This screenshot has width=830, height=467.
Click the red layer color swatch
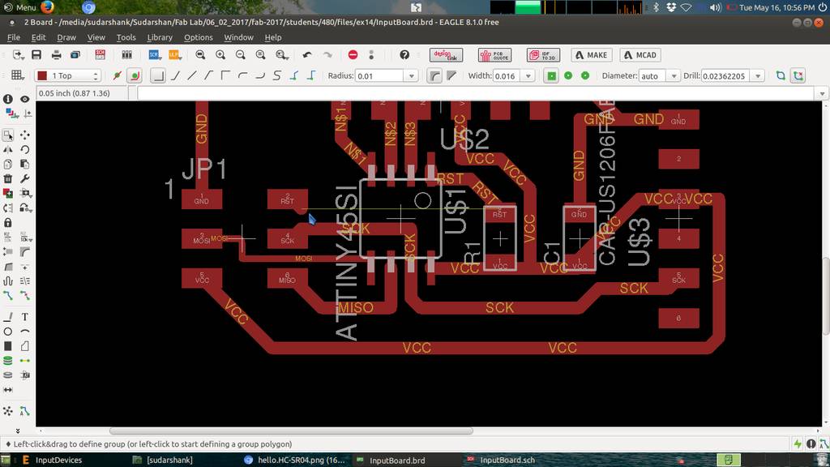point(42,75)
